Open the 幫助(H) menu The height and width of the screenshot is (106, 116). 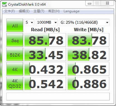click(x=54, y=11)
